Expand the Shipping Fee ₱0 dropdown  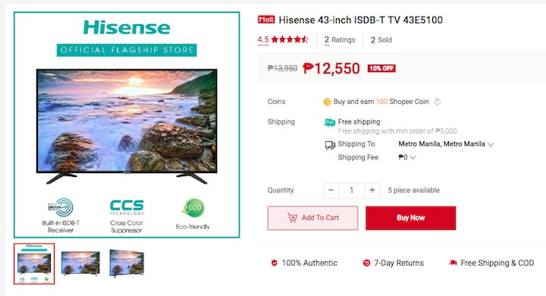pos(407,157)
